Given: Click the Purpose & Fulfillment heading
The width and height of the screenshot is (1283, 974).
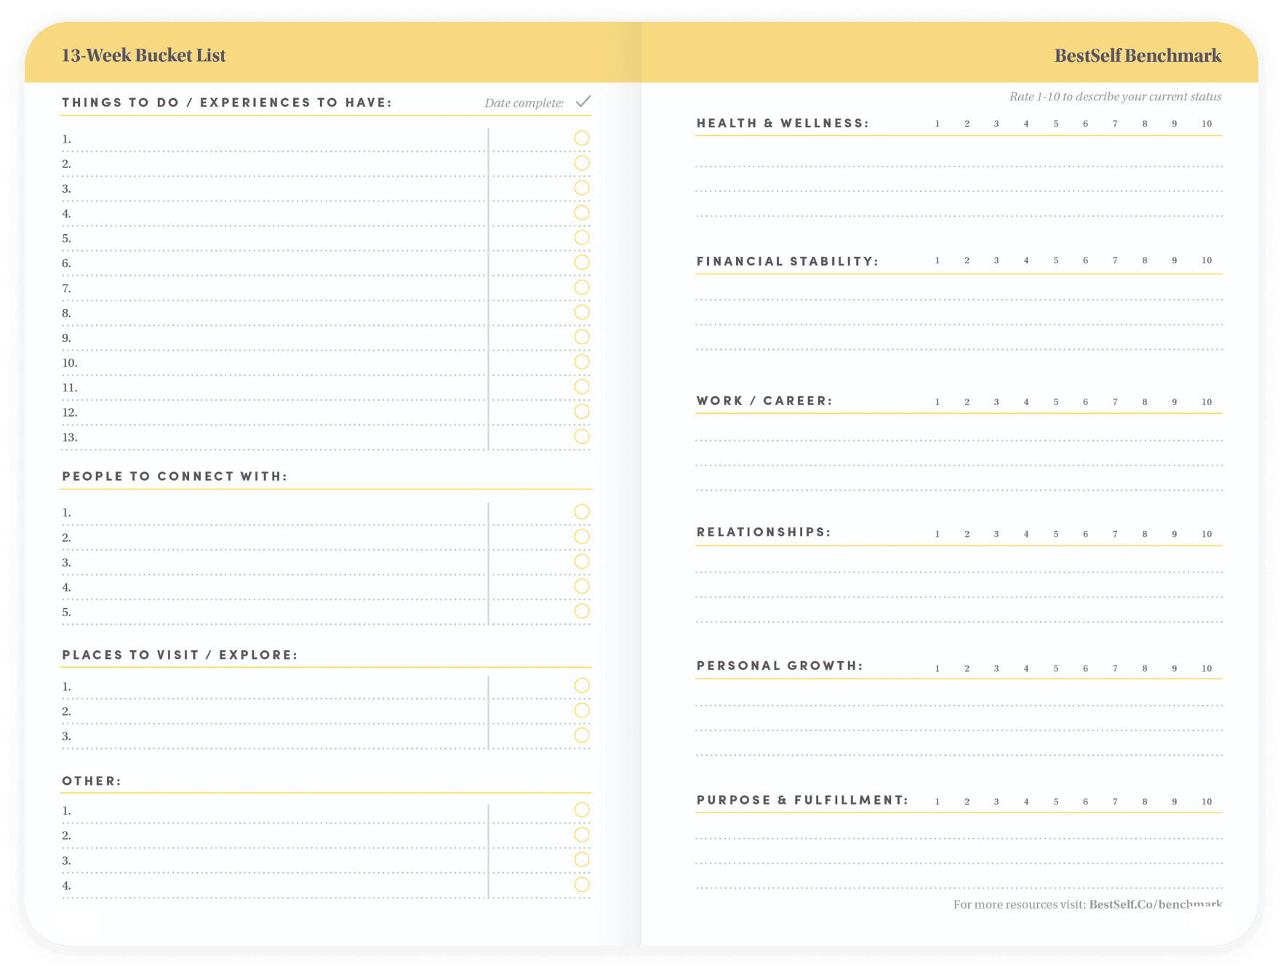Looking at the screenshot, I should (802, 800).
